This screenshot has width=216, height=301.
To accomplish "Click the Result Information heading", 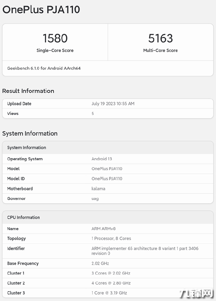I will click(28, 91).
